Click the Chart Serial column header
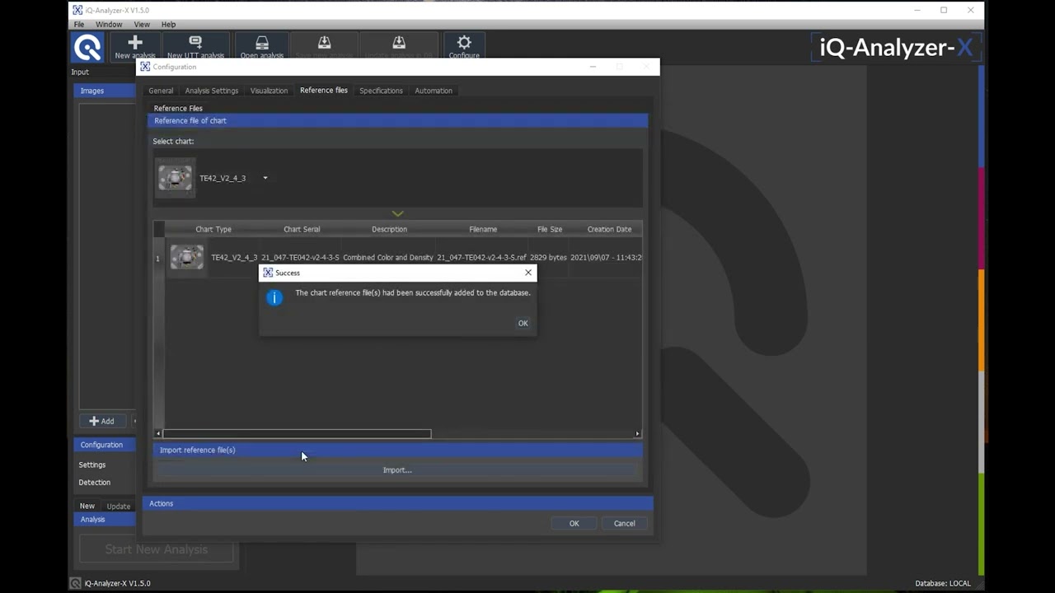The width and height of the screenshot is (1055, 593). tap(302, 229)
